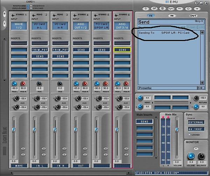The image size is (210, 176).
Task: Click the SEND insert on strip 6
Action: pyautogui.click(x=122, y=50)
